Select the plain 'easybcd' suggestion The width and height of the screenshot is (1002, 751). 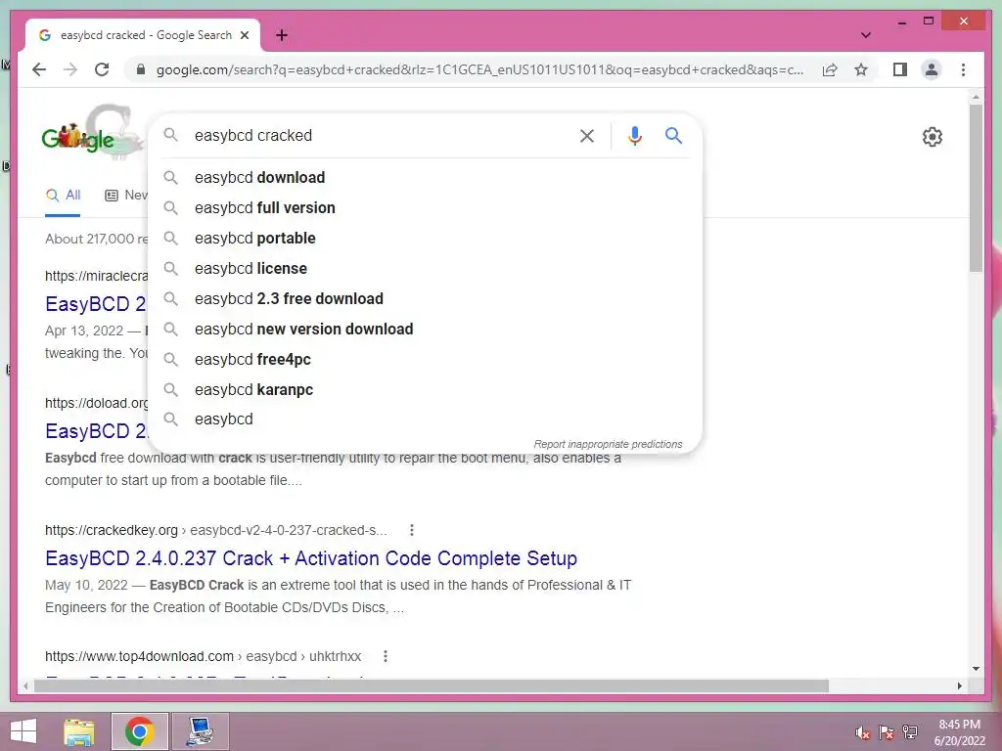pyautogui.click(x=425, y=419)
